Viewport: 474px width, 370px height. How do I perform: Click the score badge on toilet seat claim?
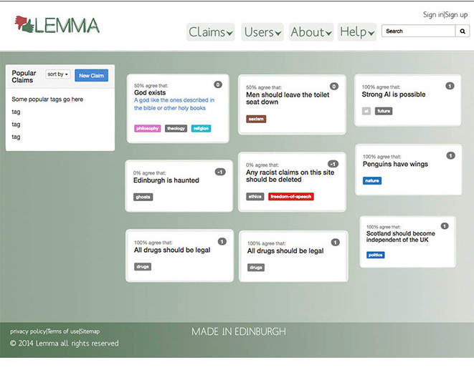point(334,87)
